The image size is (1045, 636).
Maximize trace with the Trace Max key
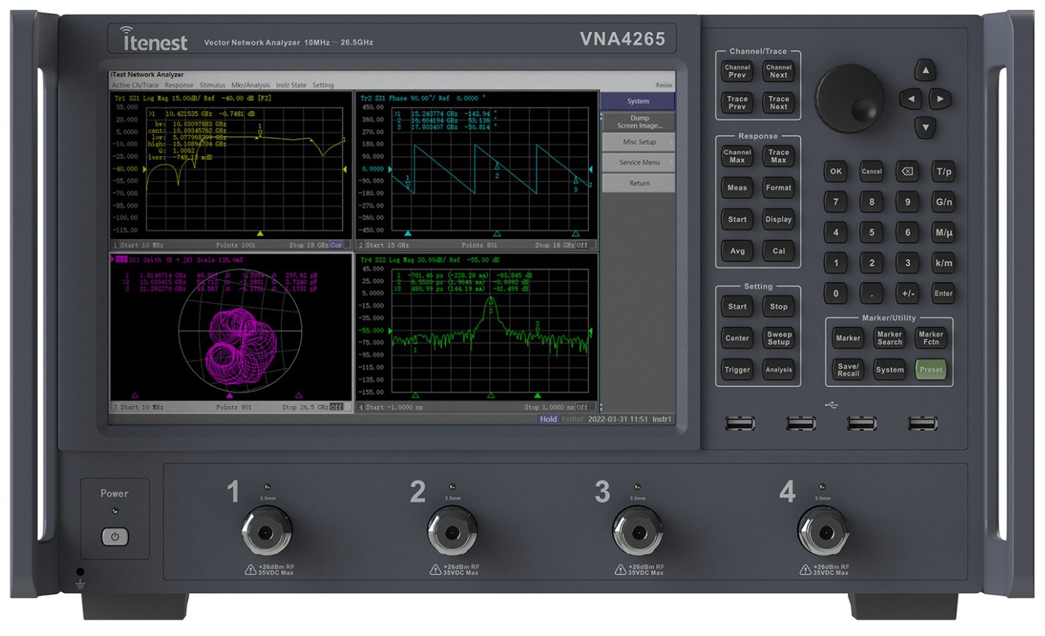778,156
